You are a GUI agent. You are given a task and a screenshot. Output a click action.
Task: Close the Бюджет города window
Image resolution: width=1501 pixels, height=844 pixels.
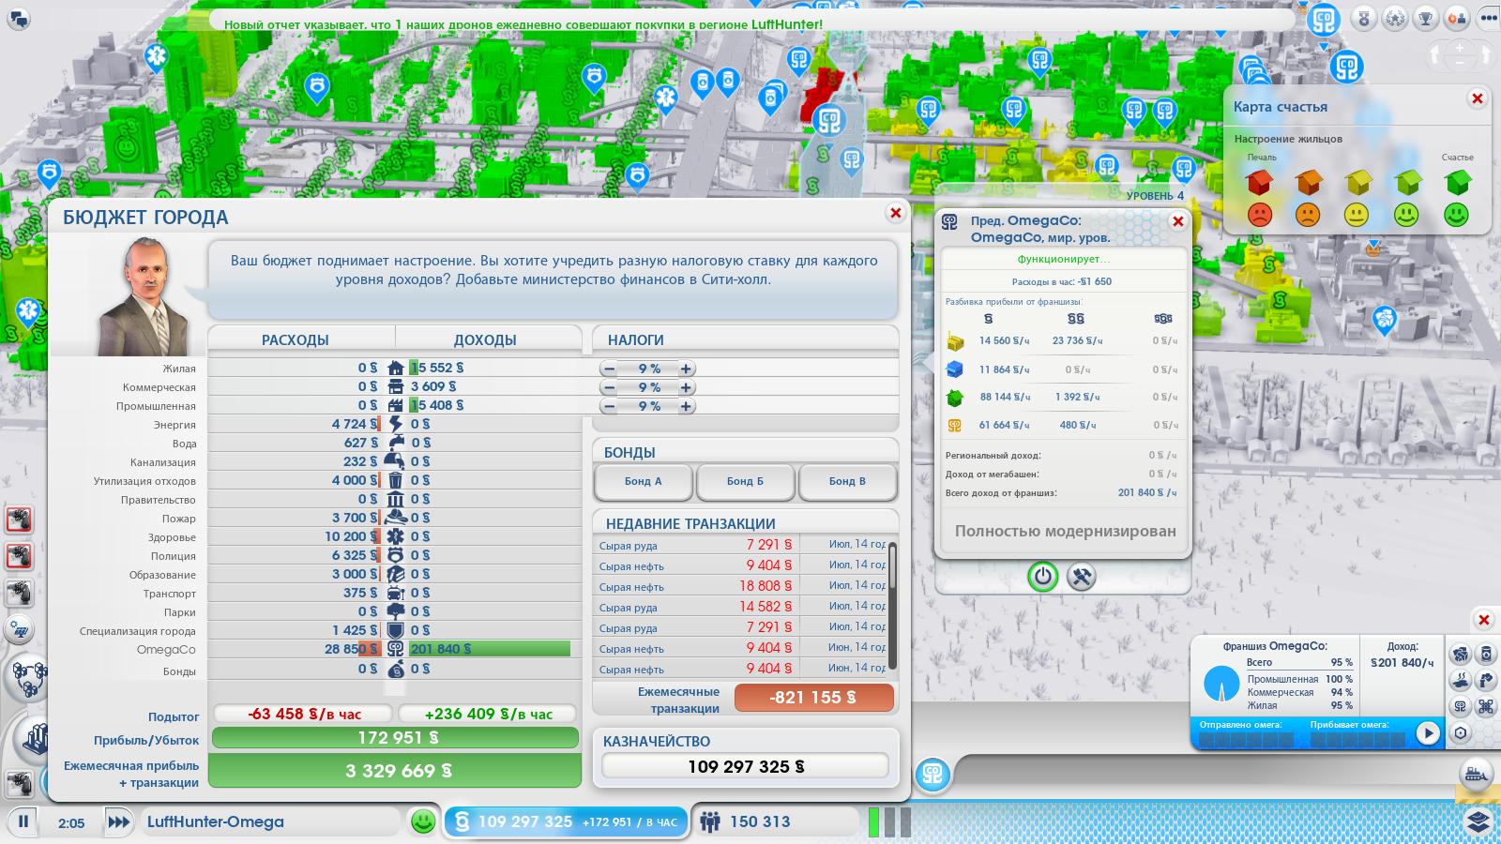896,213
